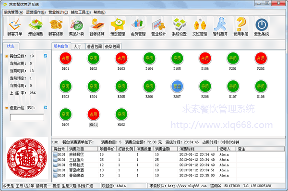Open 会员管理 member management icon

[138, 27]
